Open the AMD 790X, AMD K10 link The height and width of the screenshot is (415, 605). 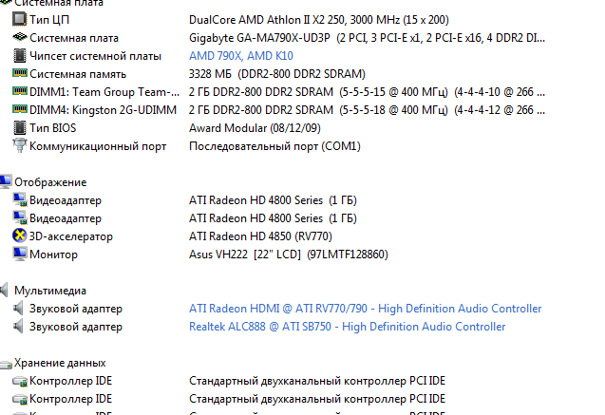(x=241, y=56)
